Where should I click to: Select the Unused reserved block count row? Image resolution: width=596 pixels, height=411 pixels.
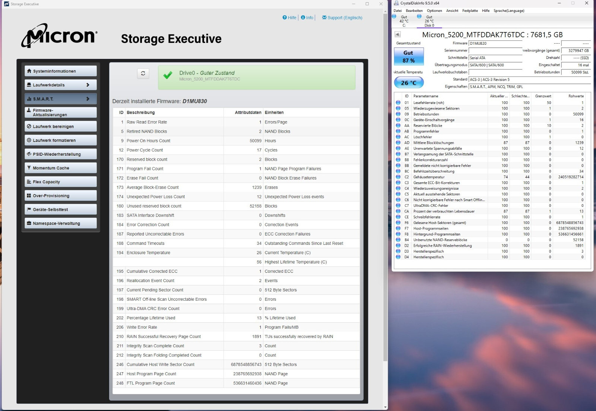pos(236,206)
